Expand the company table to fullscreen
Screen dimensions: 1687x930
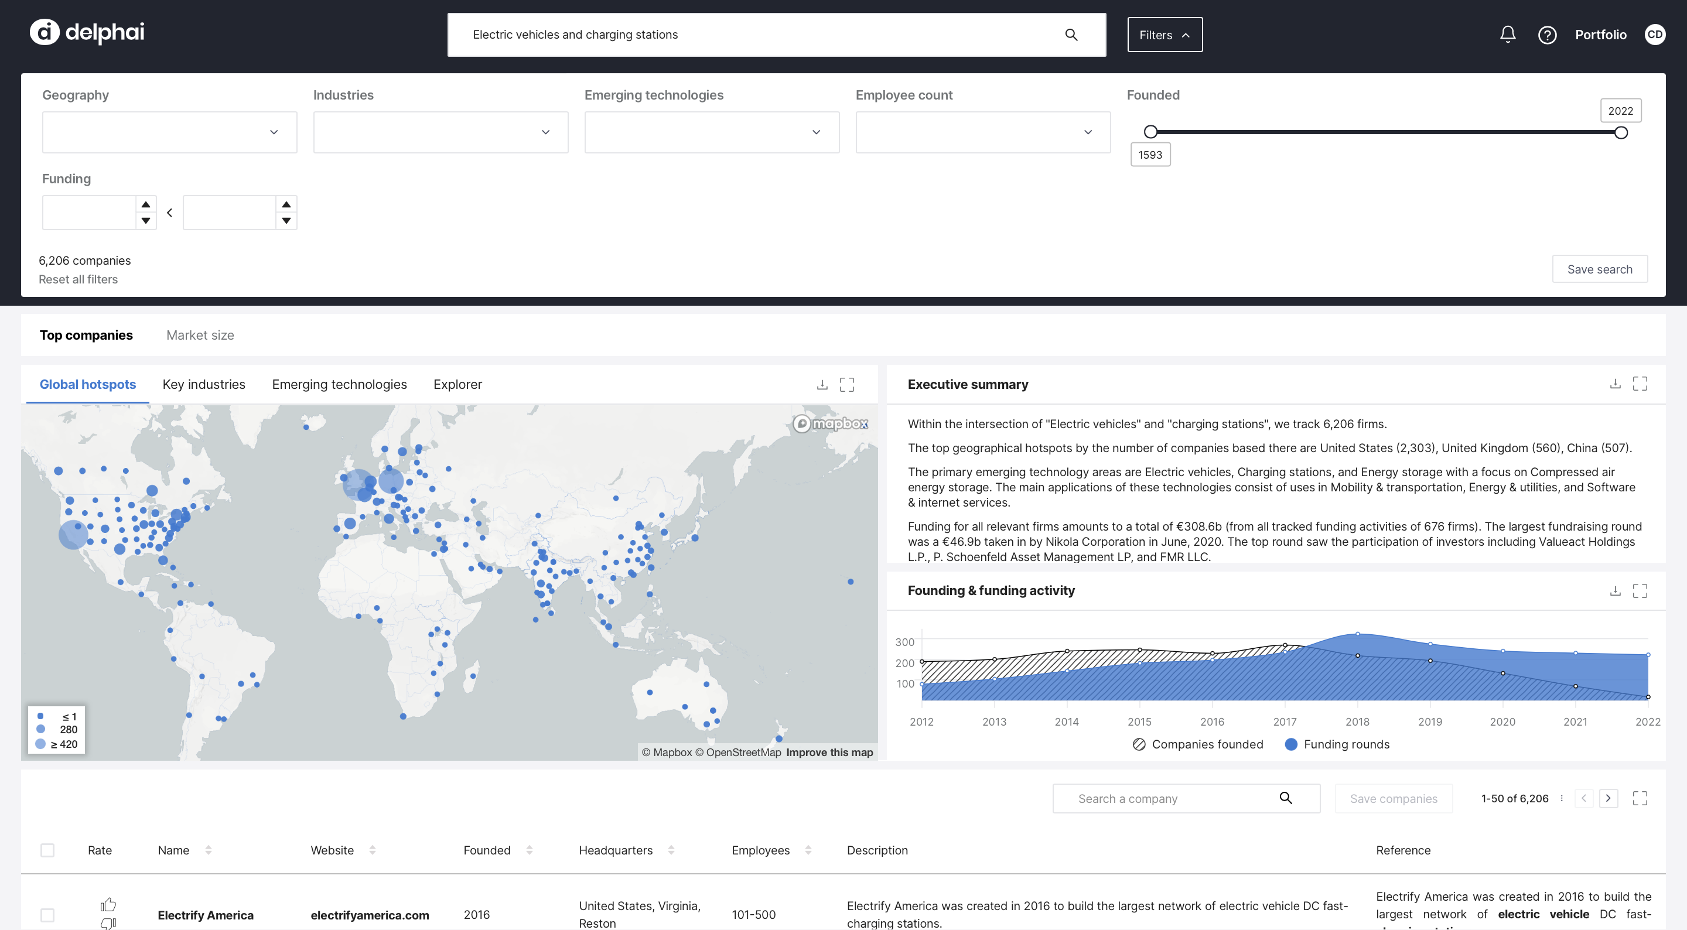pyautogui.click(x=1640, y=798)
